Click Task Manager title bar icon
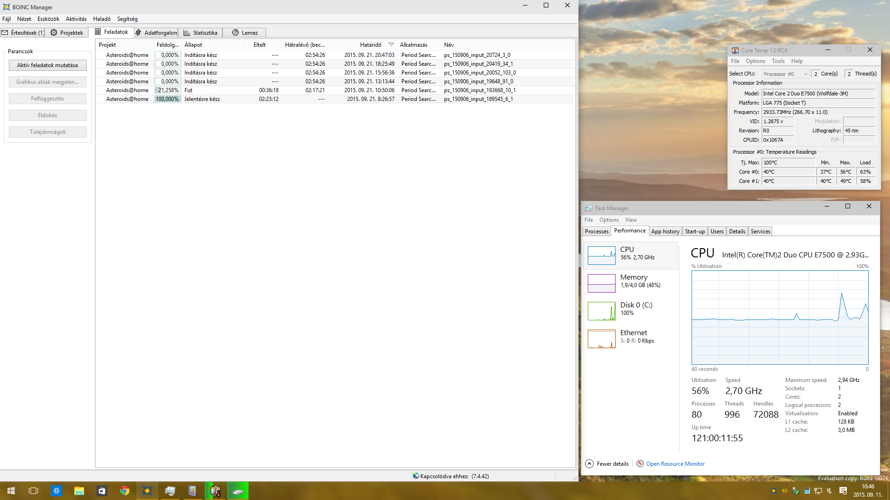The image size is (890, 500). tap(589, 208)
